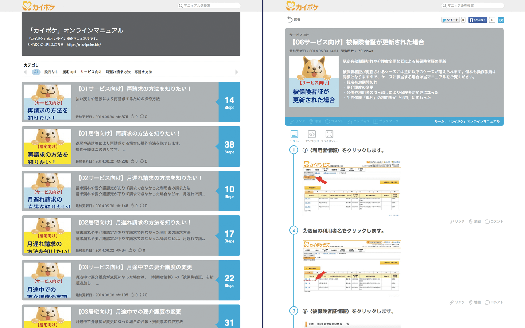Click the 14 Steps badge
Image resolution: width=525 pixels, height=328 pixels.
(229, 102)
